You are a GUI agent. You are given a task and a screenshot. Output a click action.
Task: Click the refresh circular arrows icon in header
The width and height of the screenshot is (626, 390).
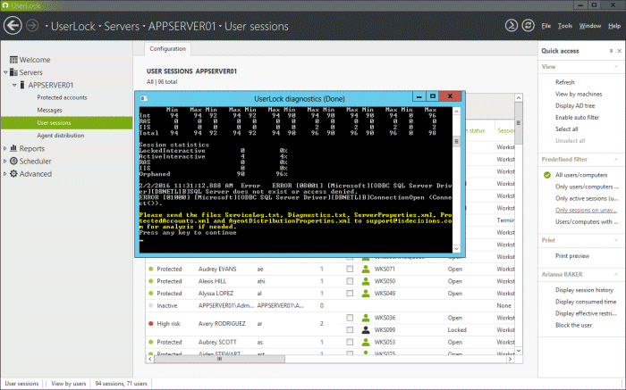pyautogui.click(x=529, y=26)
